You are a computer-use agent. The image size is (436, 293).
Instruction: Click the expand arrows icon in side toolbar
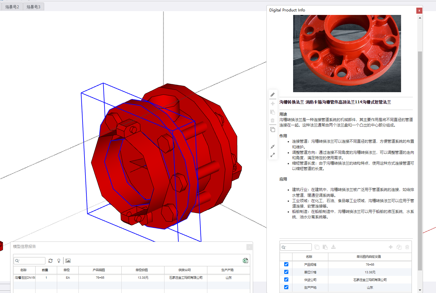[272, 155]
